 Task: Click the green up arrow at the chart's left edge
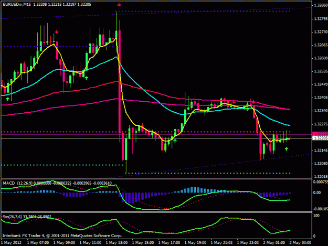8,99
